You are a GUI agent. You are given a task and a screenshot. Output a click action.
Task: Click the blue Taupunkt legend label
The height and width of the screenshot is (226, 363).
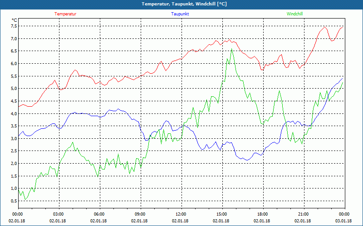point(180,14)
